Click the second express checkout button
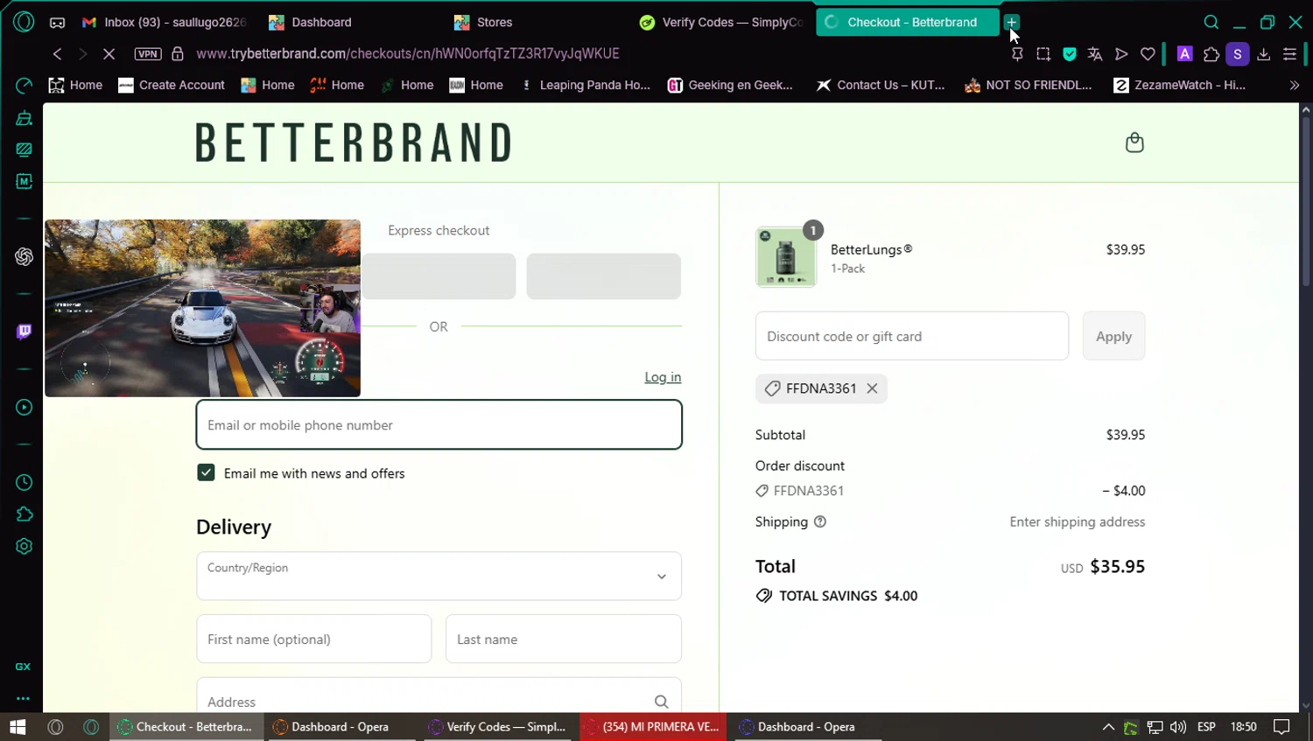The width and height of the screenshot is (1313, 741). 603,276
